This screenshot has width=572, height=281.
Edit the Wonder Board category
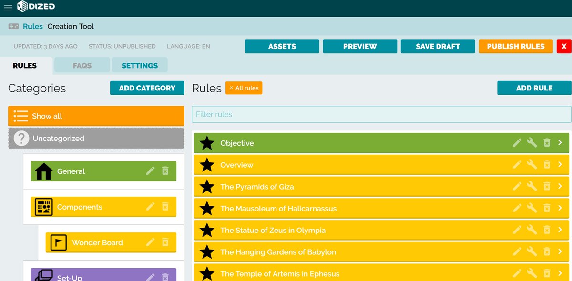(x=151, y=242)
